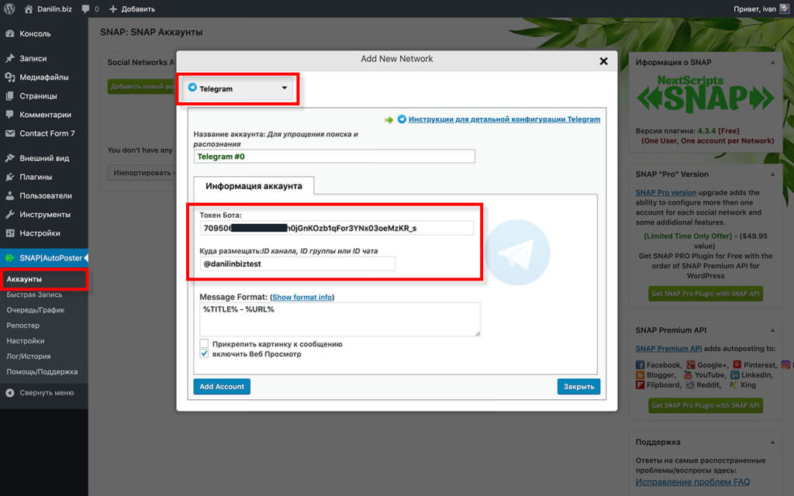The image size is (794, 496).
Task: Open Аккаунты submenu item in sidebar
Action: (24, 279)
